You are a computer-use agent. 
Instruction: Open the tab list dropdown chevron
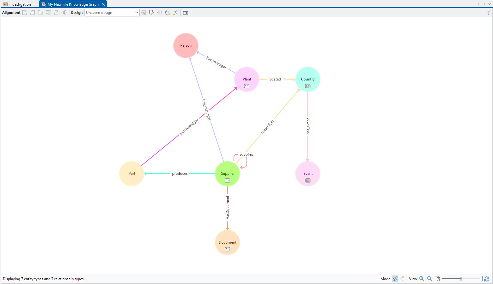click(490, 4)
